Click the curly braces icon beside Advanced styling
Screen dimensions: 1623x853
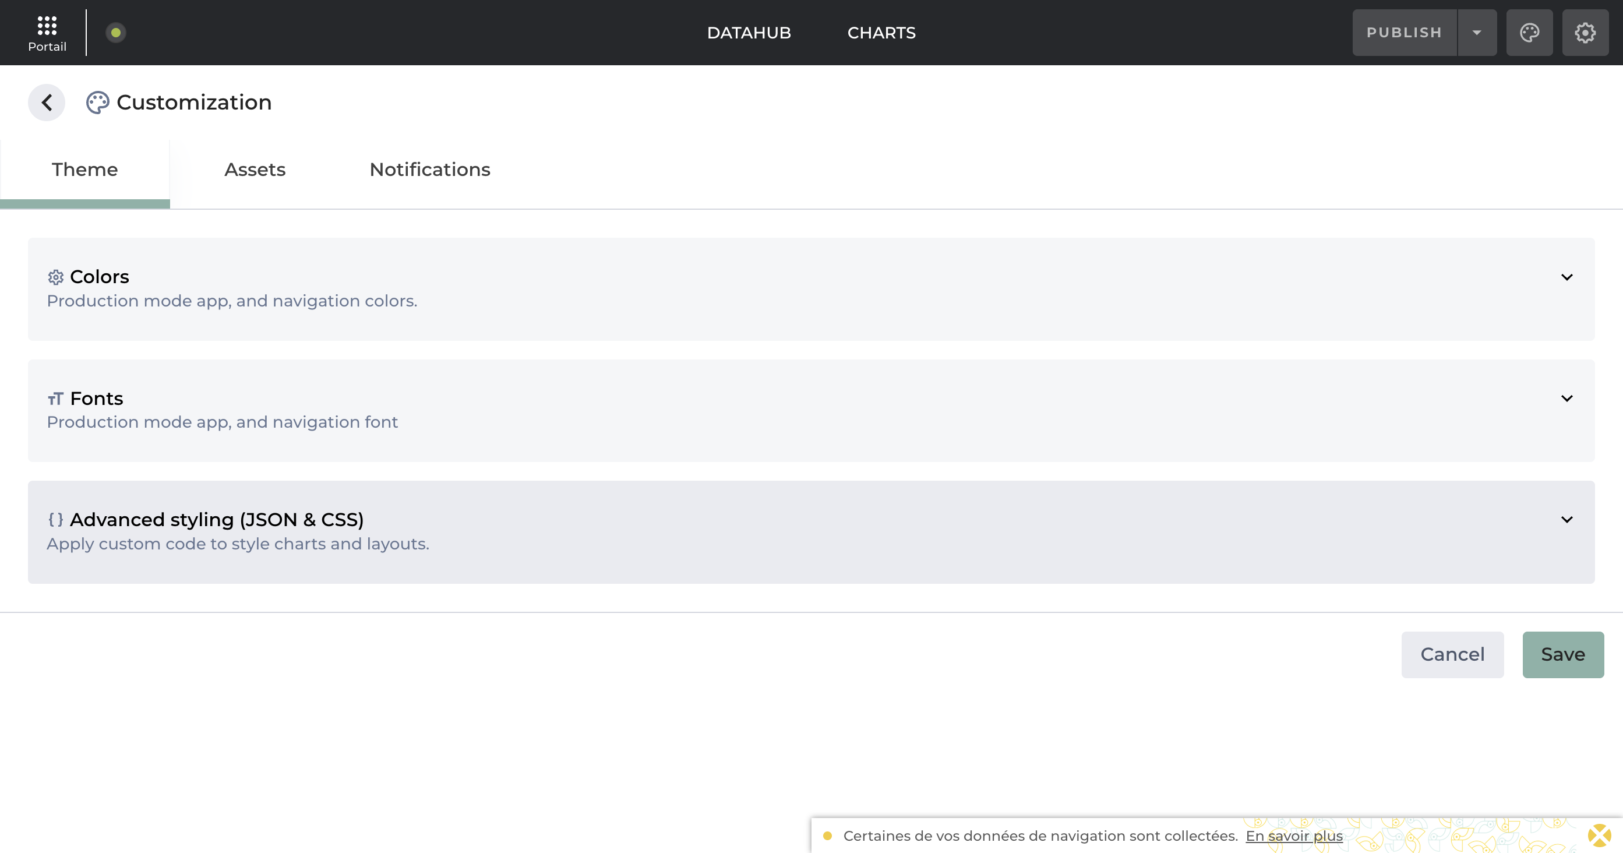[55, 520]
